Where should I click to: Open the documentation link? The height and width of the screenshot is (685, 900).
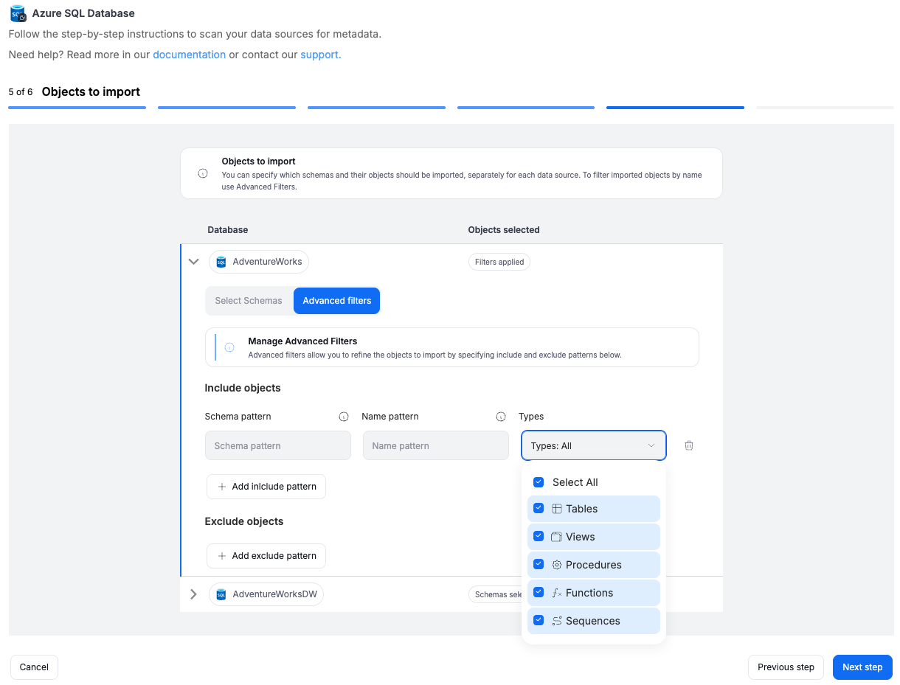click(189, 55)
